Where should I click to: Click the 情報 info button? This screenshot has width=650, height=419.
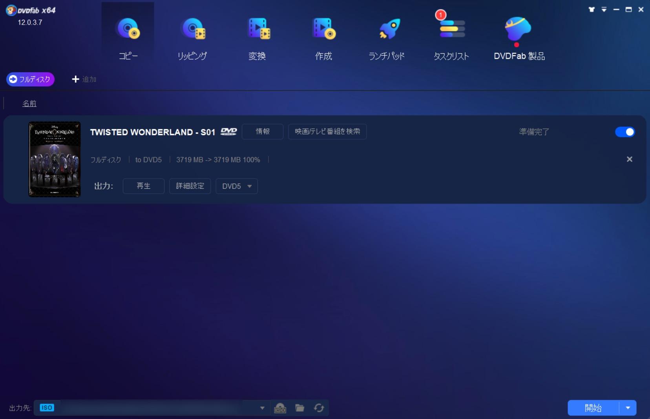click(x=263, y=131)
